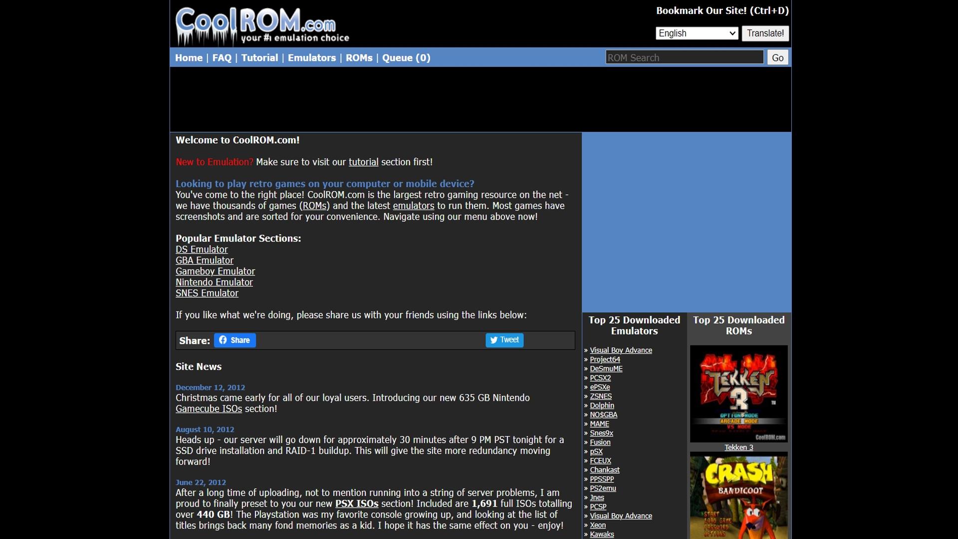
Task: Open the Gameboy Emulator link
Action: (x=215, y=271)
